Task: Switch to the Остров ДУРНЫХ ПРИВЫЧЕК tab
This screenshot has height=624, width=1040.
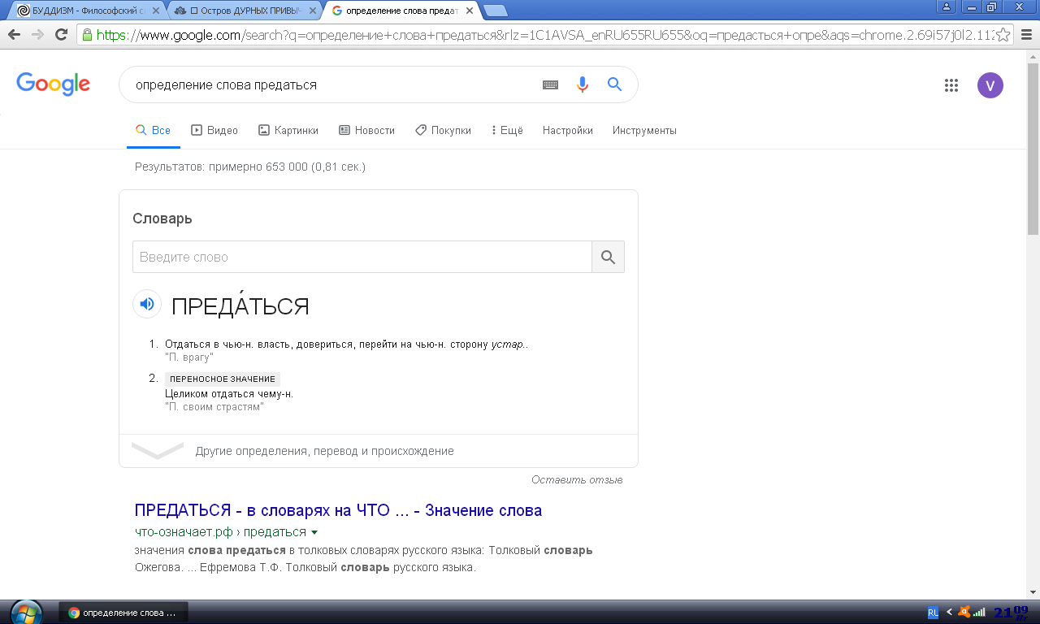Action: pyautogui.click(x=244, y=11)
